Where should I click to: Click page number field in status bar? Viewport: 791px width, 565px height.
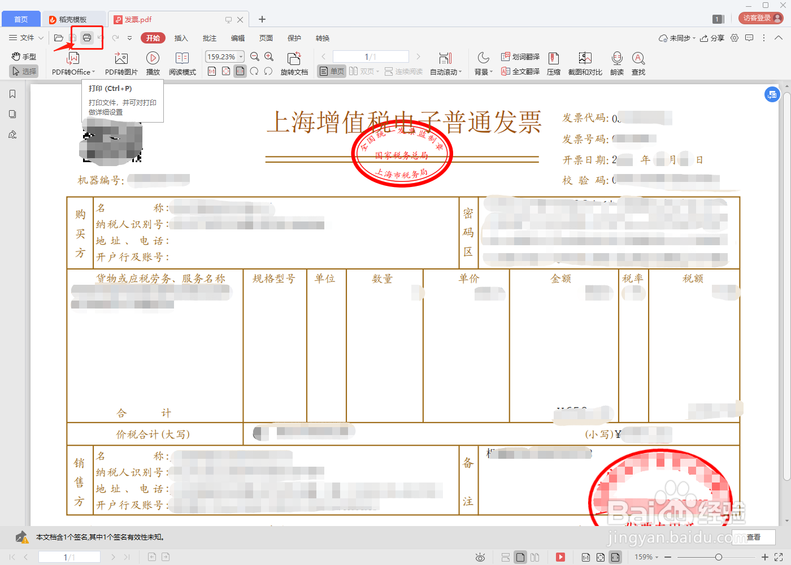[x=69, y=557]
